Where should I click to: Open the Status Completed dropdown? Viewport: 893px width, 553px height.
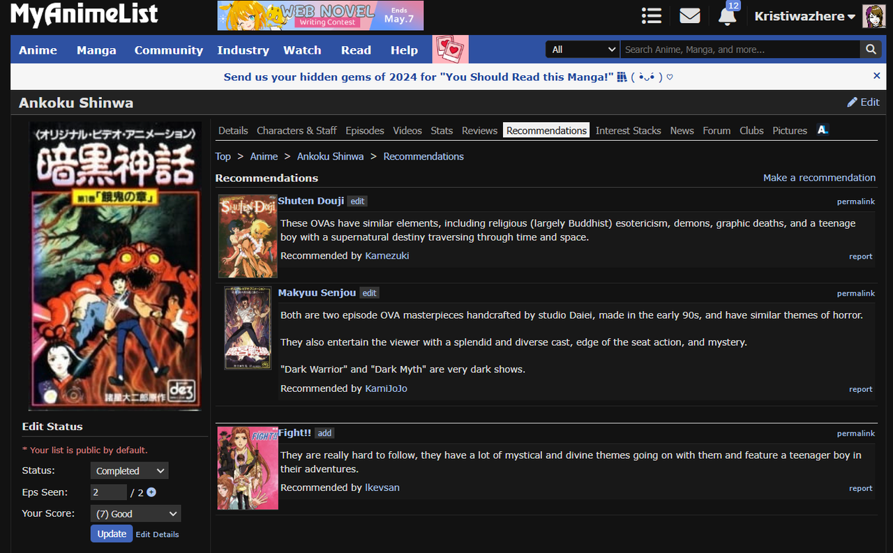(129, 471)
